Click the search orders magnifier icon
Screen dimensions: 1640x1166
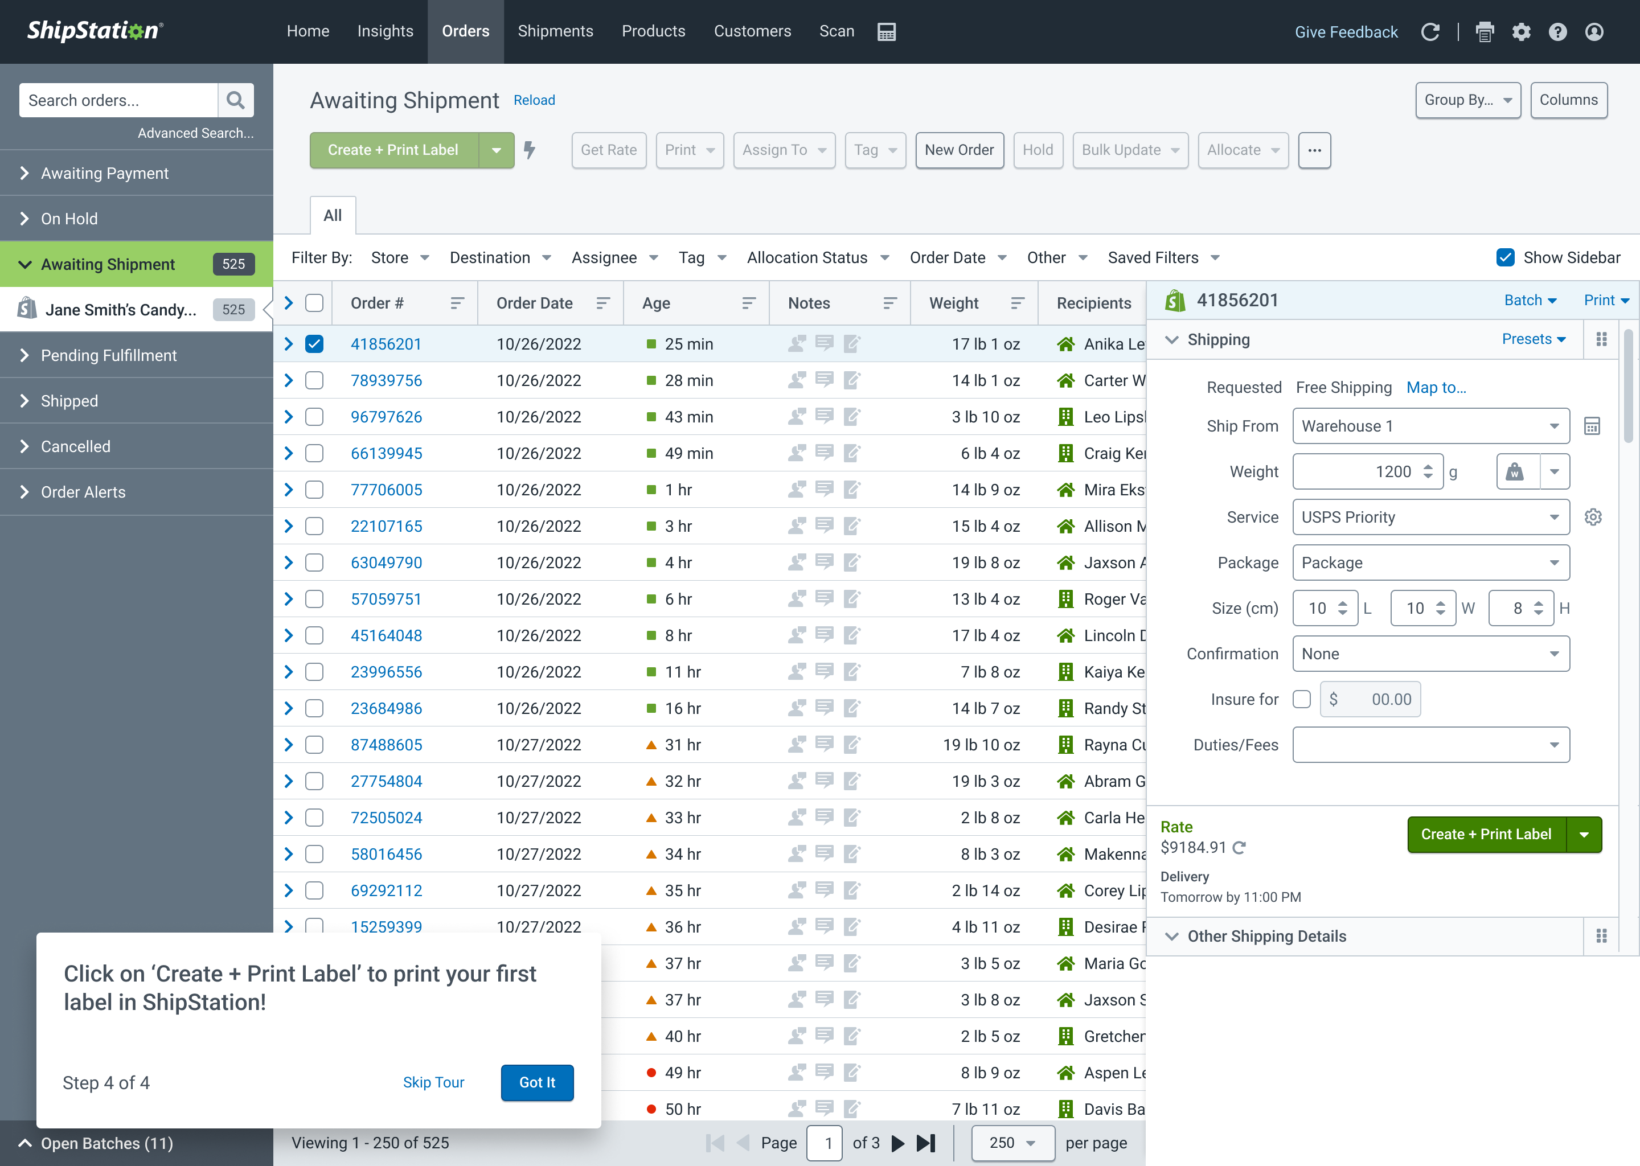pyautogui.click(x=236, y=100)
